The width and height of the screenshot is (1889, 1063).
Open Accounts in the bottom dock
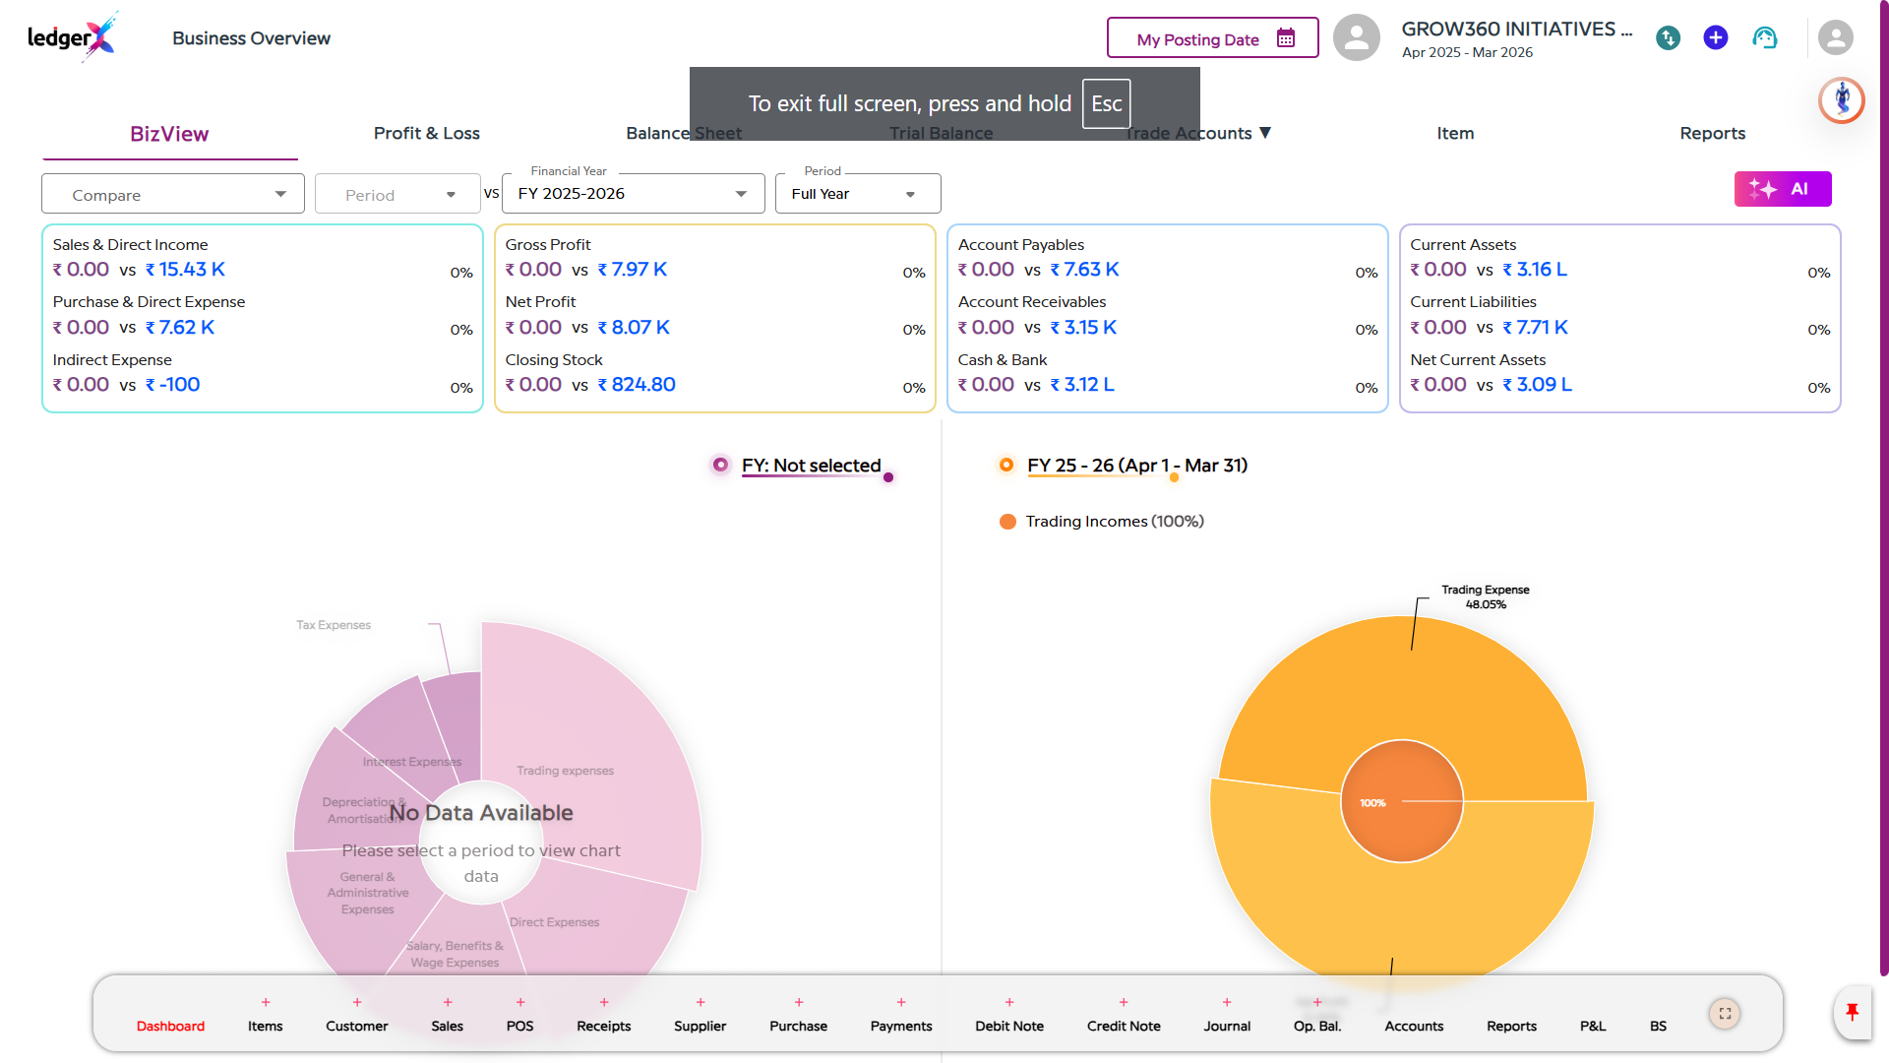[1414, 1026]
